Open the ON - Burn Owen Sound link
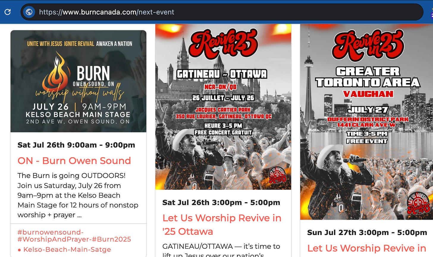The image size is (433, 257). [x=74, y=161]
